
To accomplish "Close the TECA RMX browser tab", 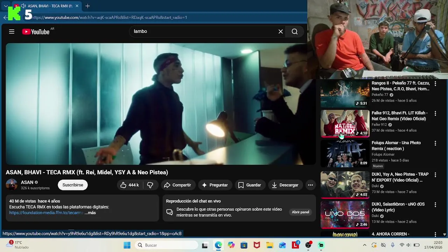I will tap(77, 6).
